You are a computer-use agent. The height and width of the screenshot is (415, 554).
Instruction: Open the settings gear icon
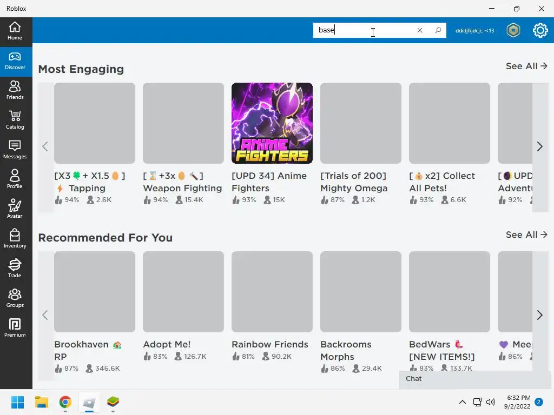point(540,30)
